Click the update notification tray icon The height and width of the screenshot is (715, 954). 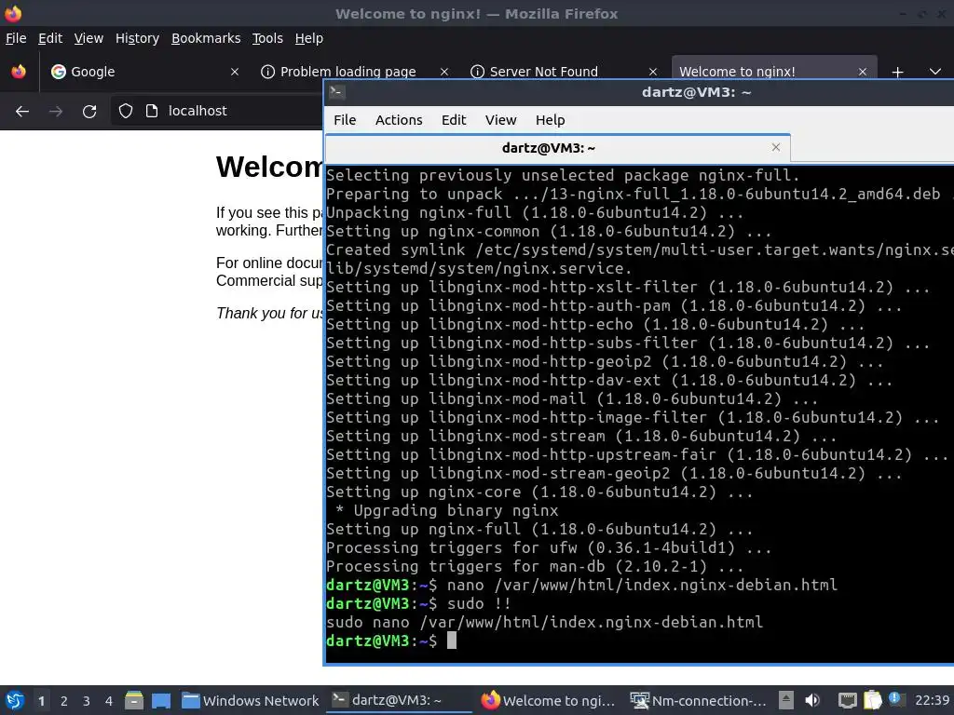(x=895, y=698)
